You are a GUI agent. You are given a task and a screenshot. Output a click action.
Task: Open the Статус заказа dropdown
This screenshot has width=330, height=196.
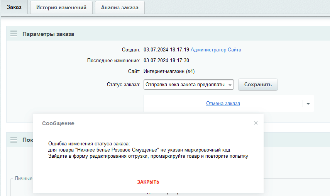(189, 85)
